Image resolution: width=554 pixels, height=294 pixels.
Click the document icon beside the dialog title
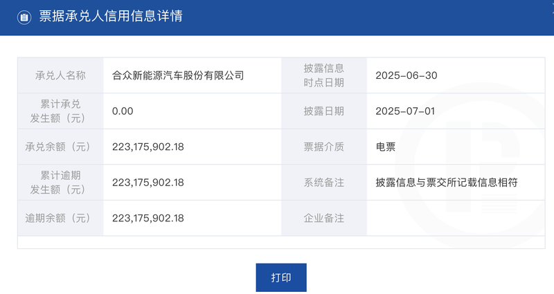(x=24, y=17)
